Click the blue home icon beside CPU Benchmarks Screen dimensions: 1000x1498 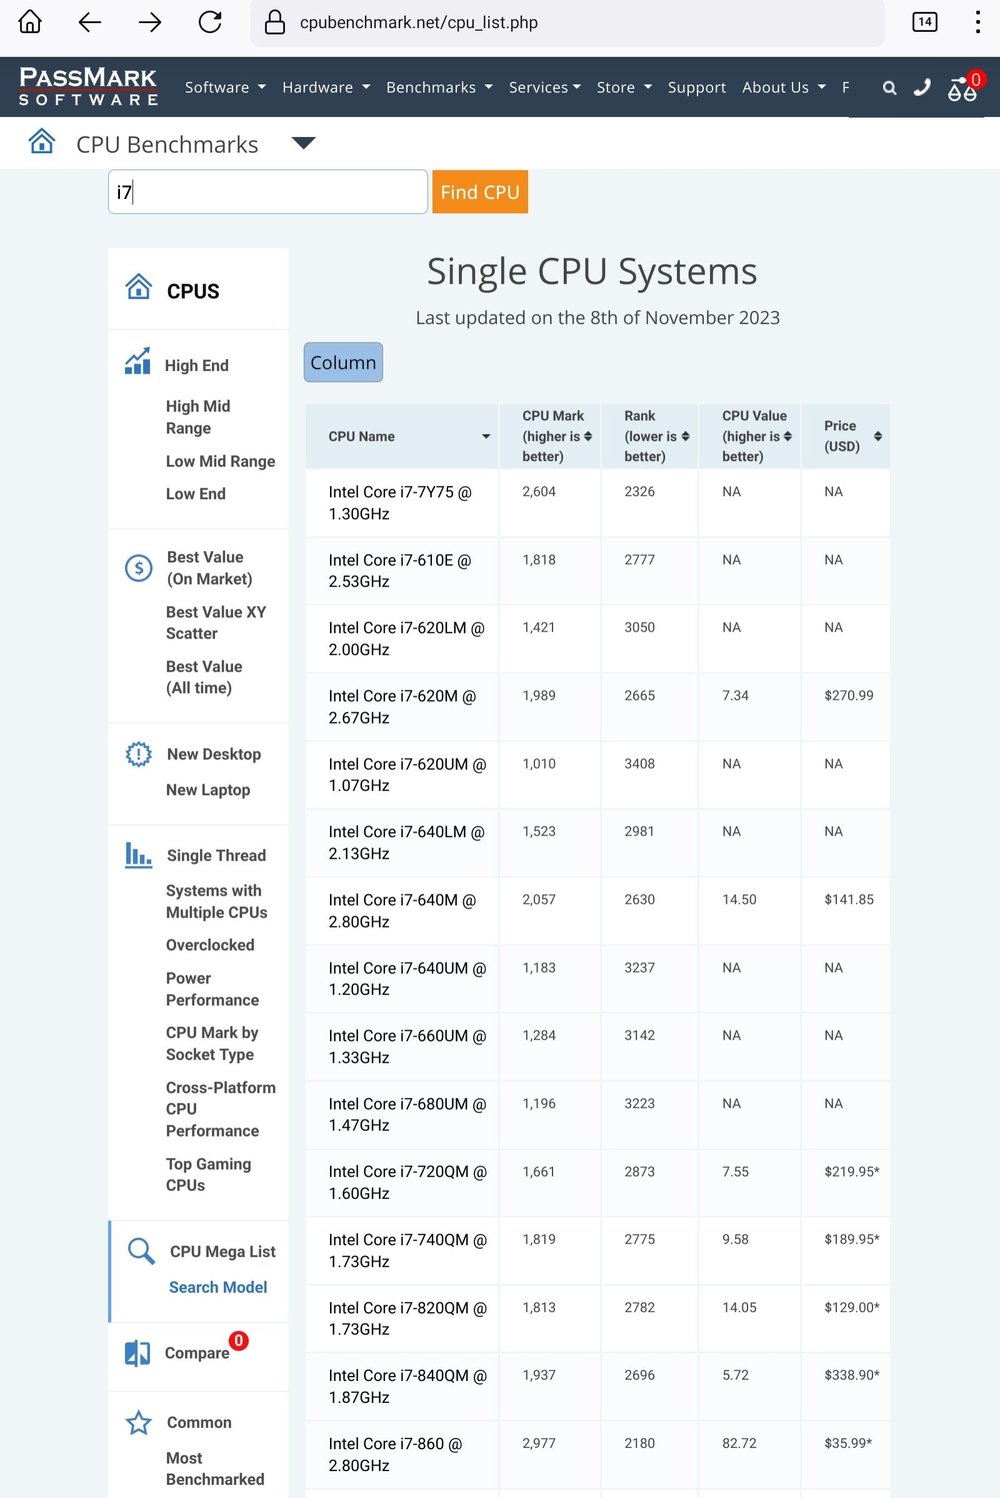tap(42, 142)
